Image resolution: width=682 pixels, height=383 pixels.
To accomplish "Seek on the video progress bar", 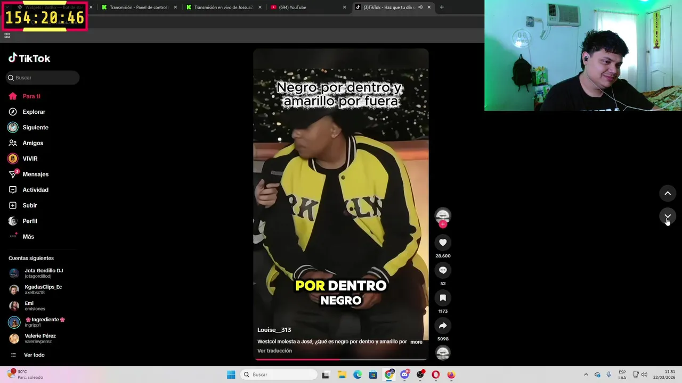I will [341, 360].
